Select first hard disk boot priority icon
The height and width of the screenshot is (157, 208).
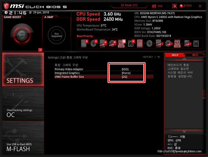(x=84, y=43)
